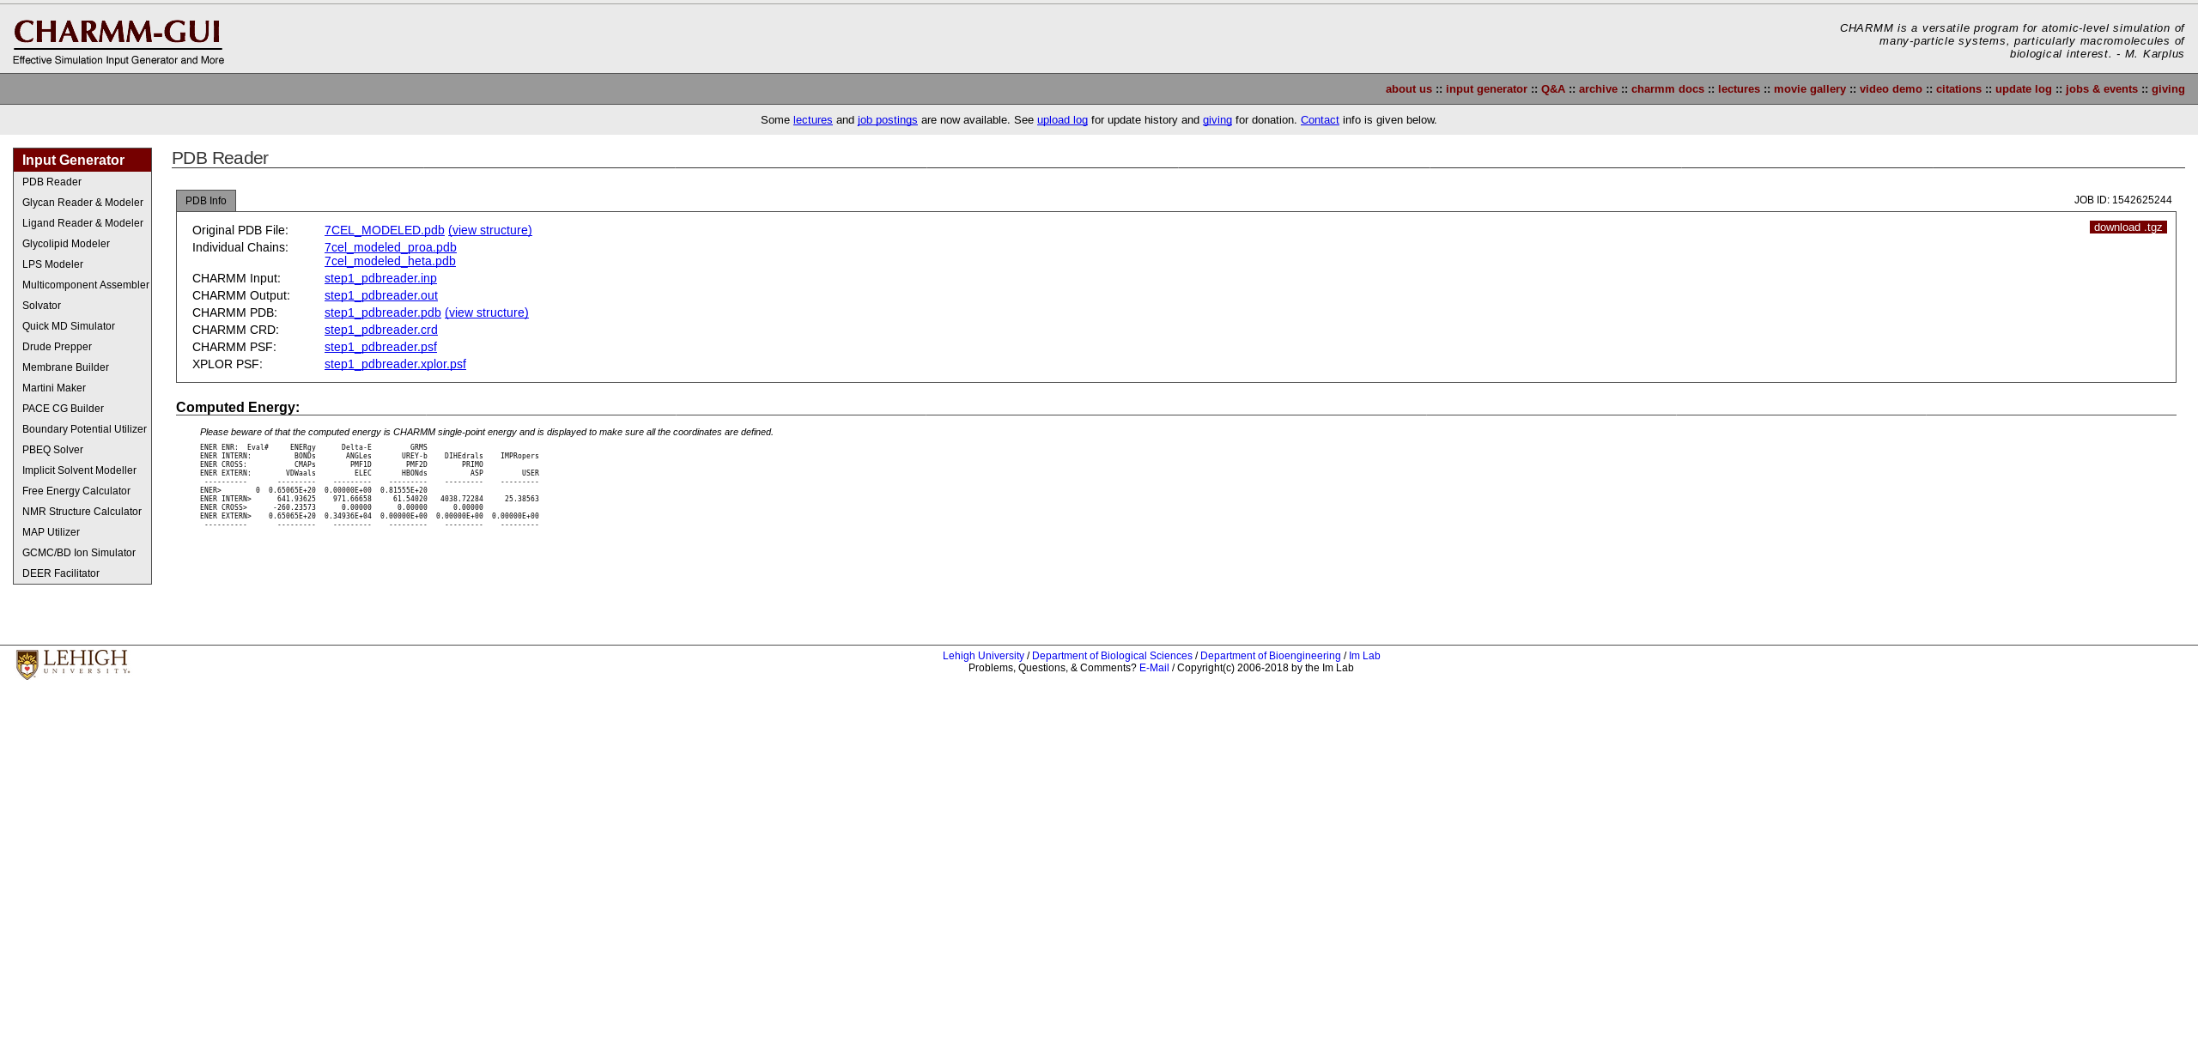Follow the job postings link

[x=888, y=120]
